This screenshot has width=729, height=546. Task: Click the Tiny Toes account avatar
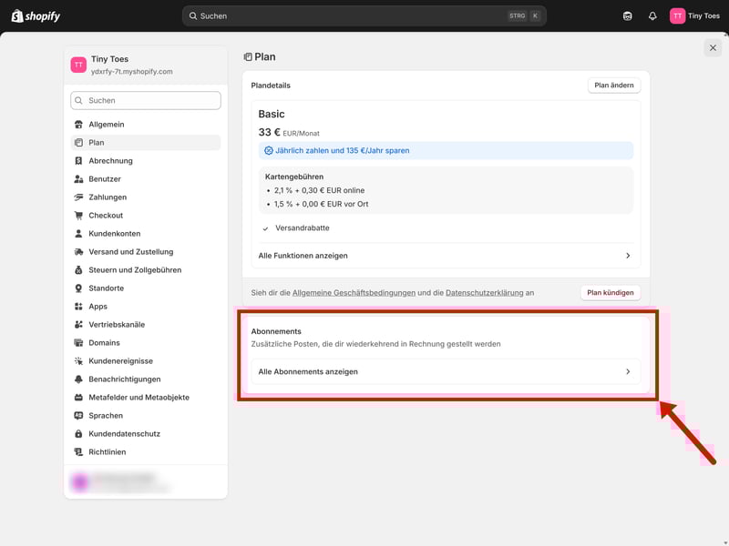[x=677, y=15]
